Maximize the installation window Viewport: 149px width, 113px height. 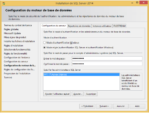[137, 3]
